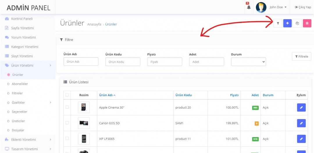Go to Abonelikler in the sidebar
Screen dimensions: 314x153
(x=20, y=84)
